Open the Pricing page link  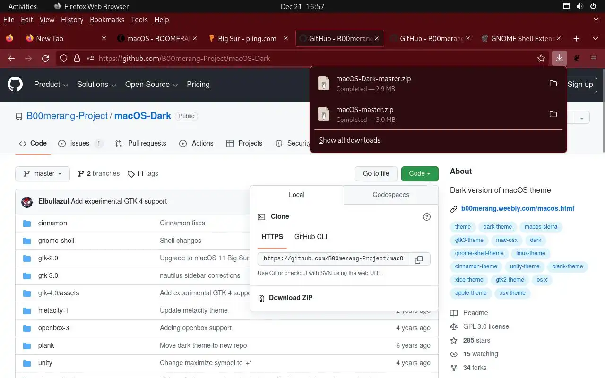pyautogui.click(x=198, y=85)
